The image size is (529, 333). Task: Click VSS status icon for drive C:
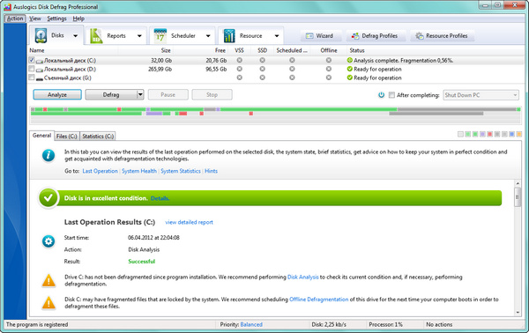point(239,60)
